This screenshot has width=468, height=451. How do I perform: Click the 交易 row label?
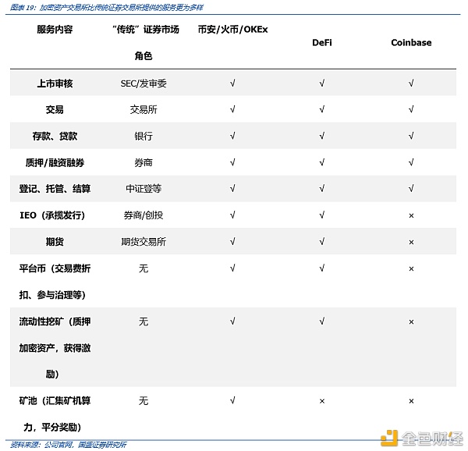click(x=55, y=109)
